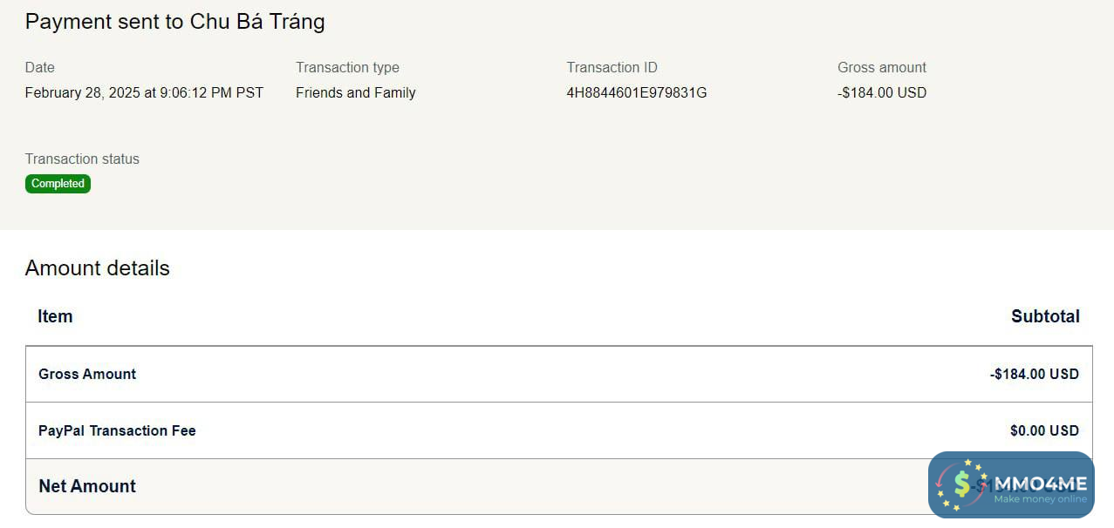Click the Amount details heading
The width and height of the screenshot is (1114, 528).
pyautogui.click(x=97, y=268)
